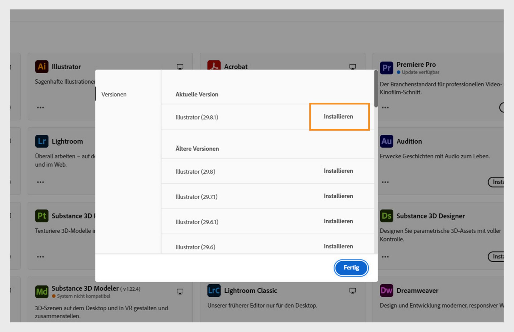Click the Premiere Pro app icon
Screen dimensions: 514x332
tap(386, 68)
